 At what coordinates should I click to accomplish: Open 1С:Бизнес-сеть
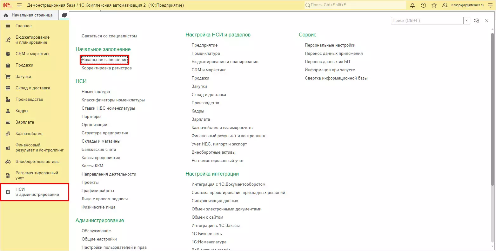point(207,234)
